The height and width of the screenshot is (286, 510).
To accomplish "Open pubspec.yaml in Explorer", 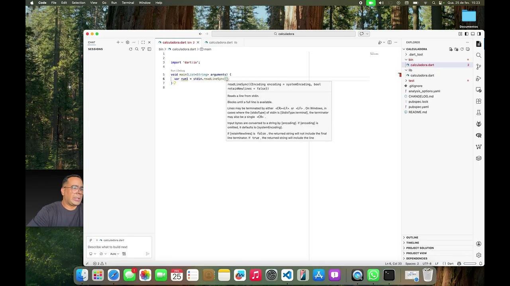I will pyautogui.click(x=418, y=107).
